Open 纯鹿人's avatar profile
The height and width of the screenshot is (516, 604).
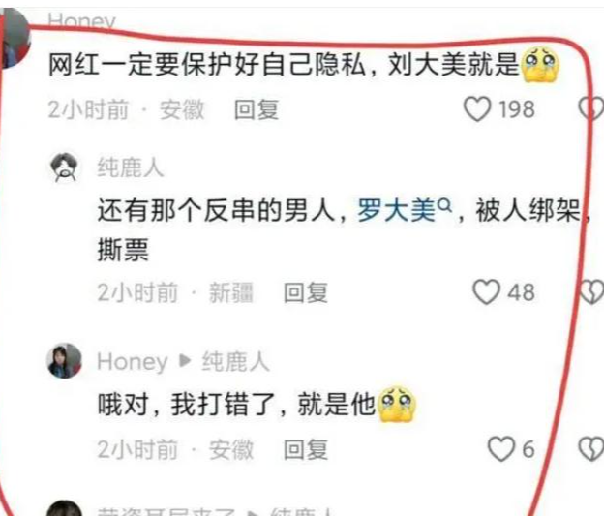[x=64, y=167]
